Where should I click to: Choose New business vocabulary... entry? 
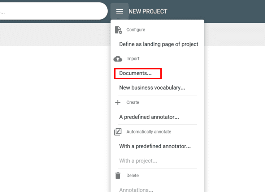coord(152,88)
